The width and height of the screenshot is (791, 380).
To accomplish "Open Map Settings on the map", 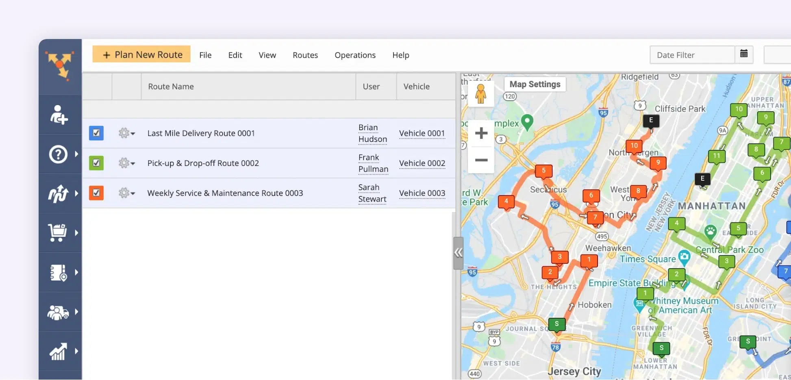I will click(x=535, y=84).
